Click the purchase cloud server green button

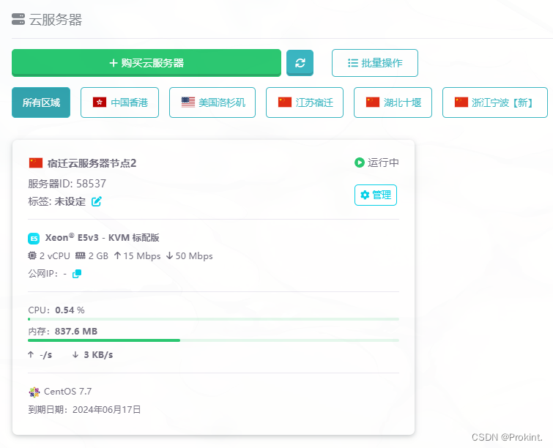[146, 63]
